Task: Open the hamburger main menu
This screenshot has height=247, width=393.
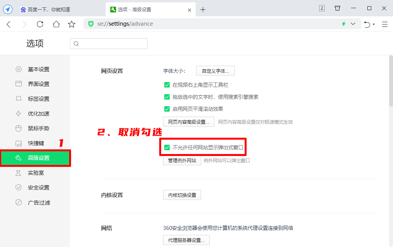Action: (384, 24)
